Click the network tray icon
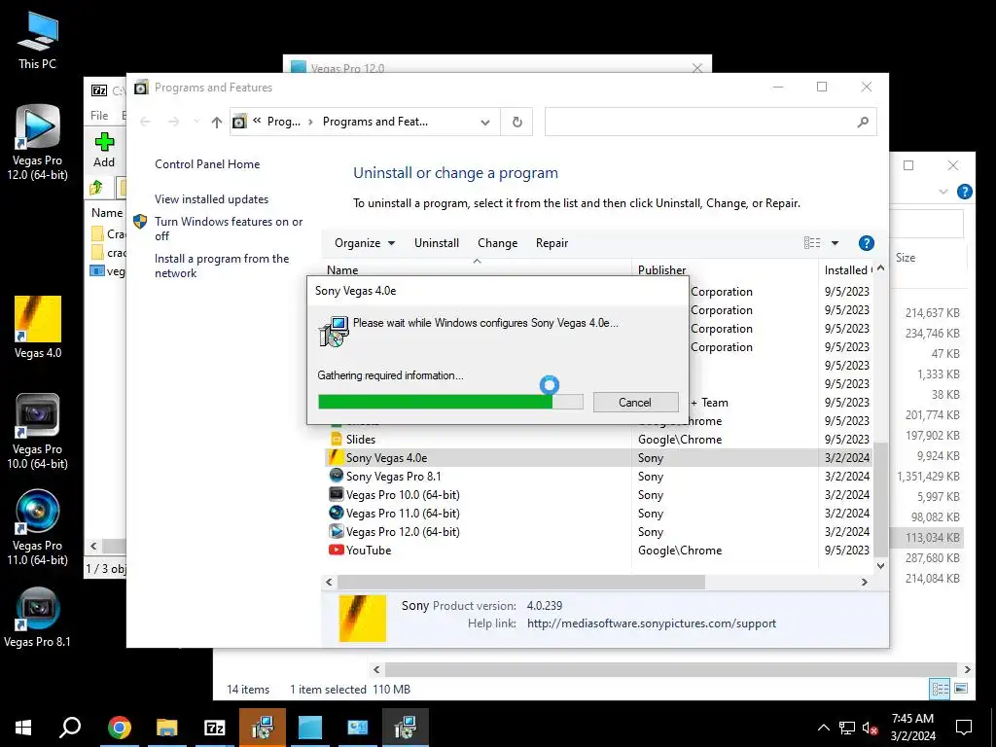 (x=847, y=728)
